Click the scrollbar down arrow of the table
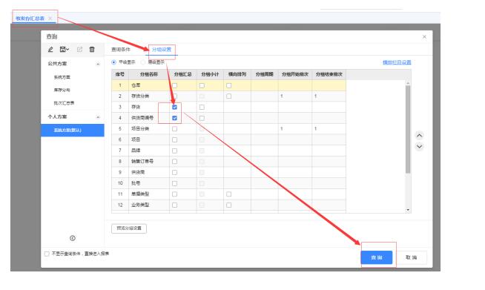485x290 pixels. (x=408, y=210)
